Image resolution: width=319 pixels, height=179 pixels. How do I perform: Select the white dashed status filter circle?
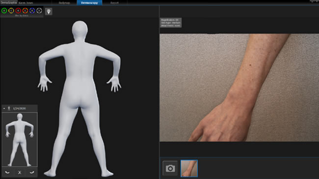[39, 11]
